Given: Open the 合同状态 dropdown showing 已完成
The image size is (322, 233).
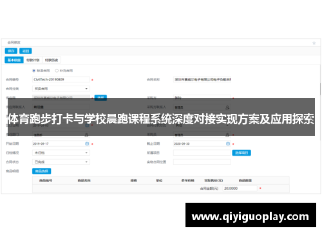Looking at the screenshot, I should 61,162.
